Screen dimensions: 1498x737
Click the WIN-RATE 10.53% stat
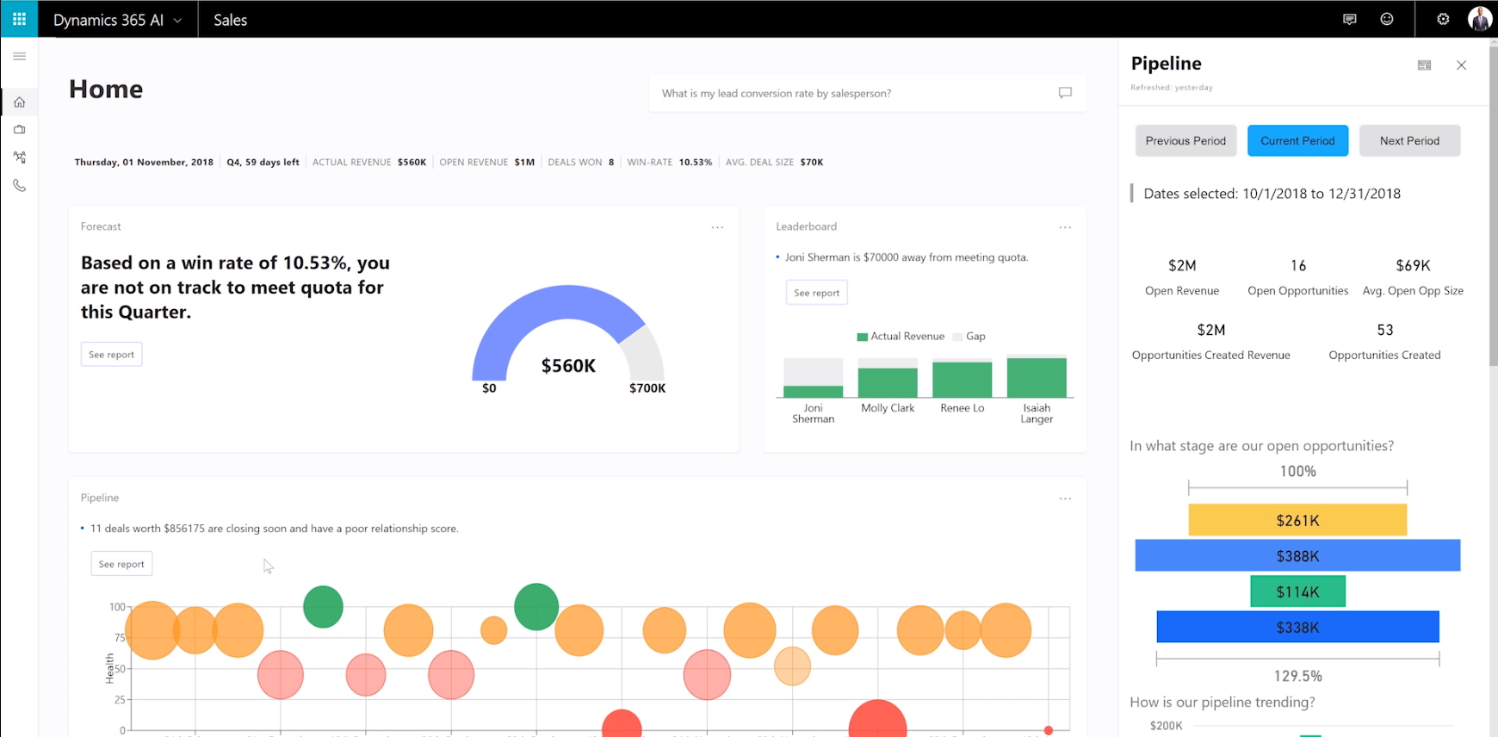[670, 162]
